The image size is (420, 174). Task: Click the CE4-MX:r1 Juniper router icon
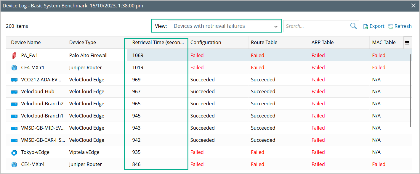(x=14, y=68)
